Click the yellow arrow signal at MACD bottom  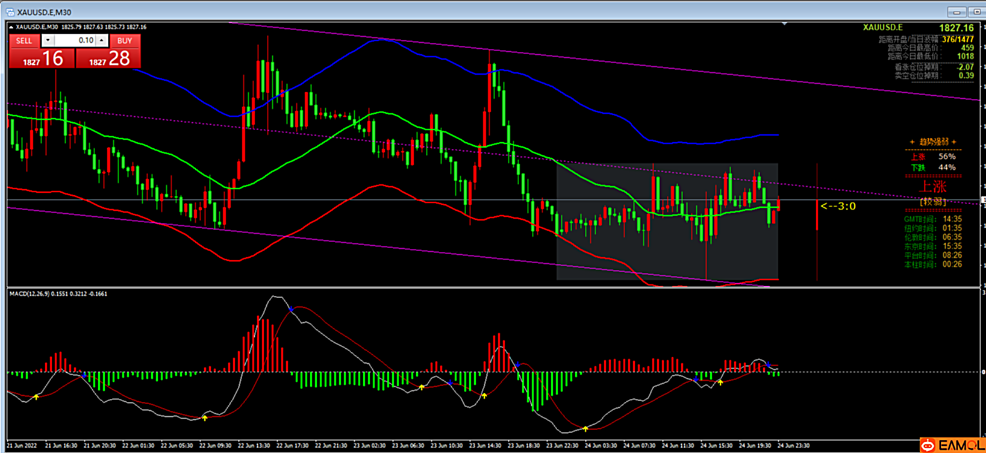tap(585, 429)
